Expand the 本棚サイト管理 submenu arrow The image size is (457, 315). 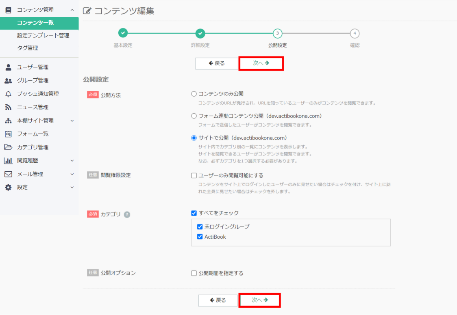pyautogui.click(x=72, y=121)
